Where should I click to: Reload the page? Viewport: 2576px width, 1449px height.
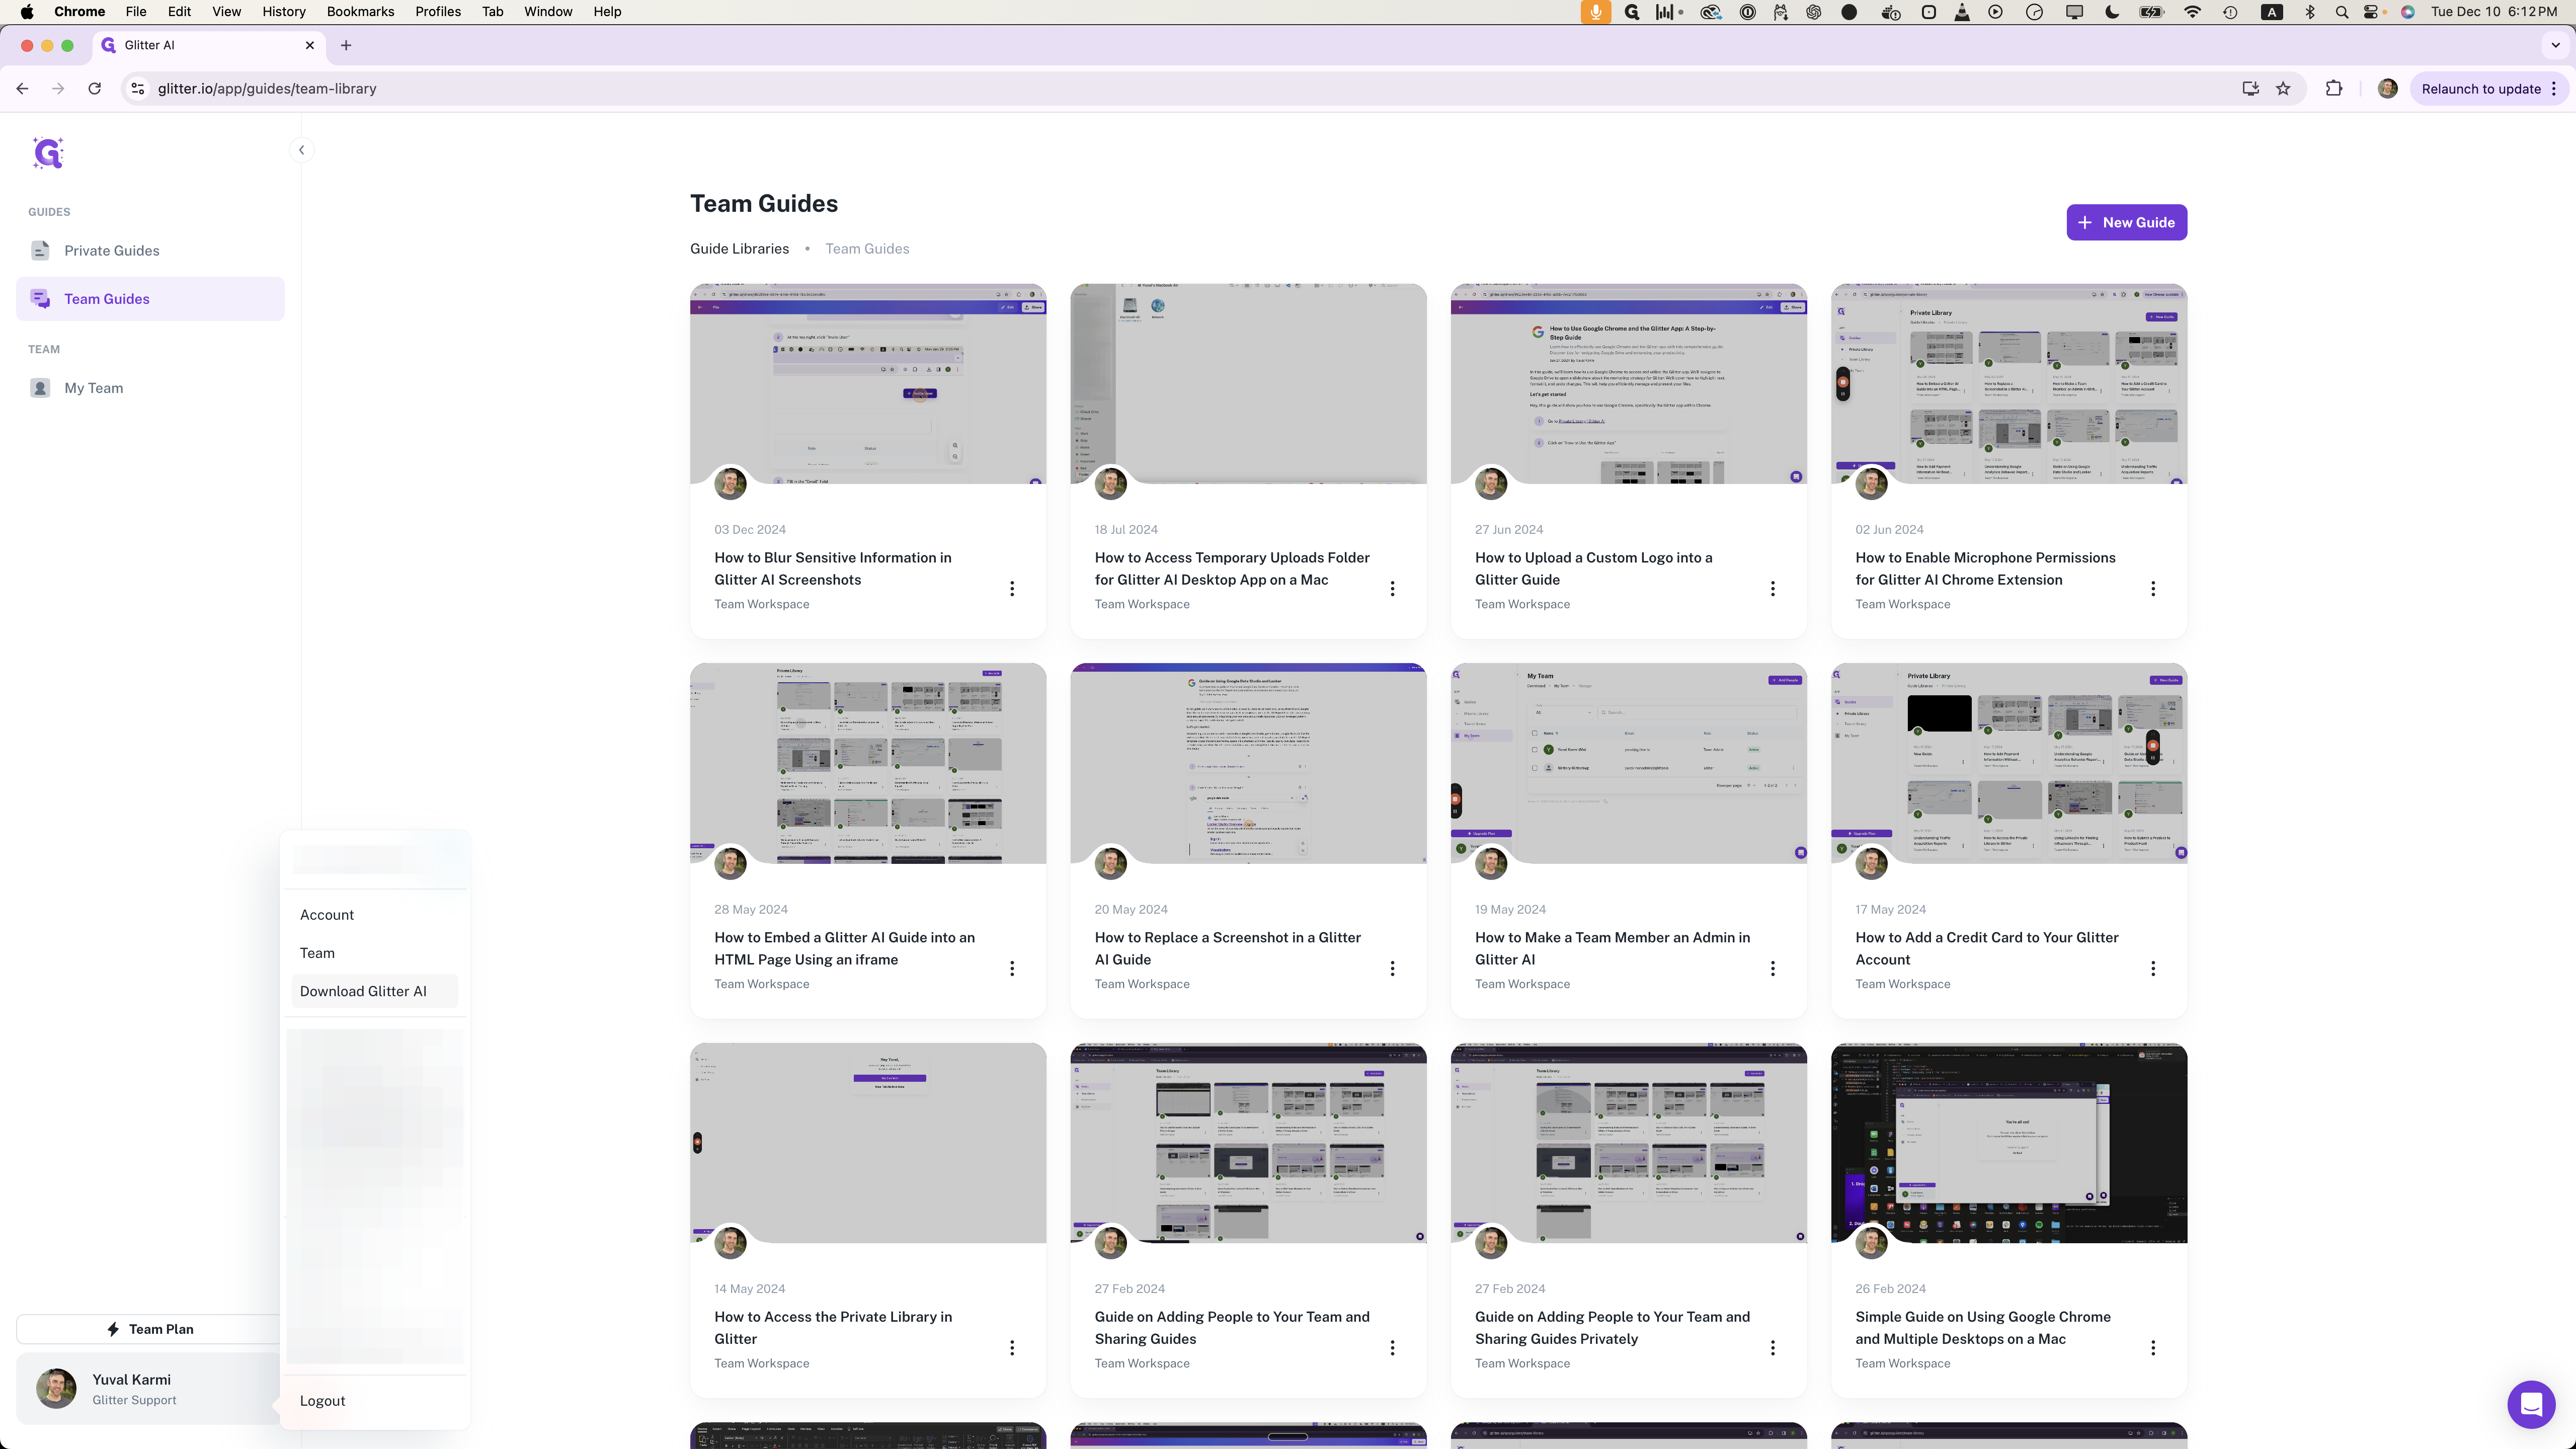pos(94,89)
